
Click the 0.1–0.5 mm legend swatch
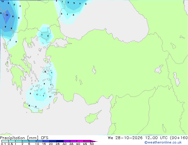click(x=5, y=141)
